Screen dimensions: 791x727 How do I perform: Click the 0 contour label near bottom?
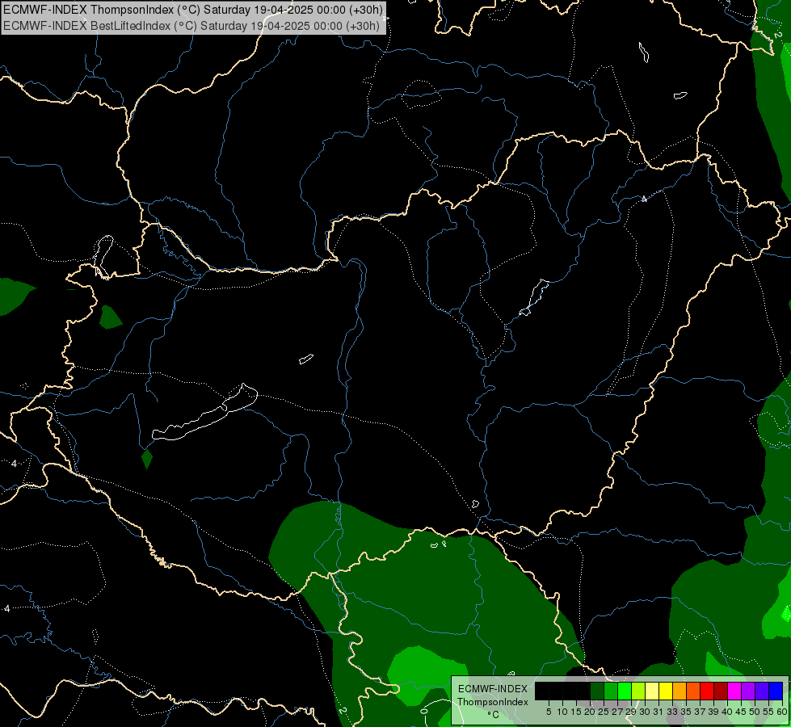pyautogui.click(x=423, y=712)
